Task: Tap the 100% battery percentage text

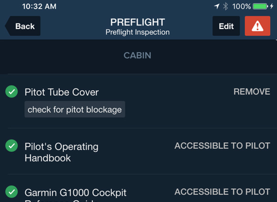Action: coord(241,6)
